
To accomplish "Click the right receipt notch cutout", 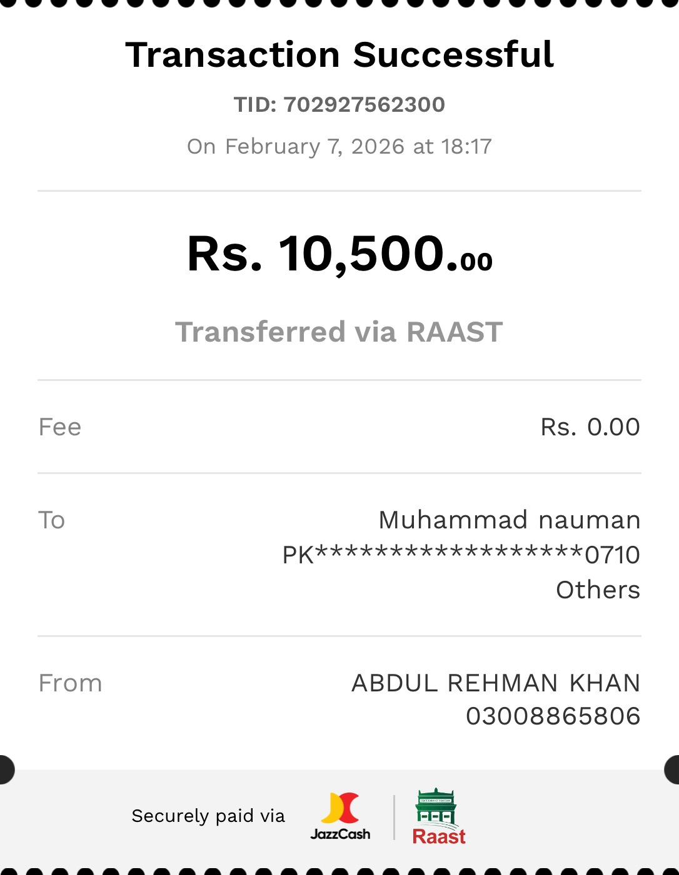I will point(673,769).
